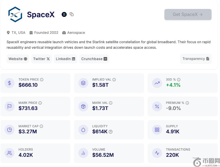220x167 pixels.
Task: Click the Solana chain icon beside SpaceX
Action: 64,14
